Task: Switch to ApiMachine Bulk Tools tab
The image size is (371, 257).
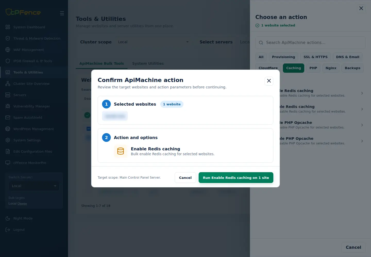Action: coord(102,63)
